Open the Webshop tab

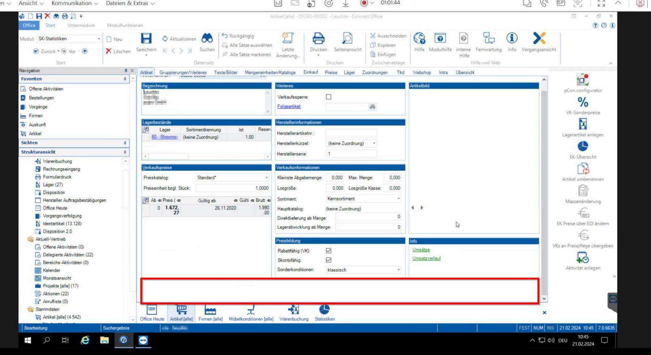tap(422, 73)
